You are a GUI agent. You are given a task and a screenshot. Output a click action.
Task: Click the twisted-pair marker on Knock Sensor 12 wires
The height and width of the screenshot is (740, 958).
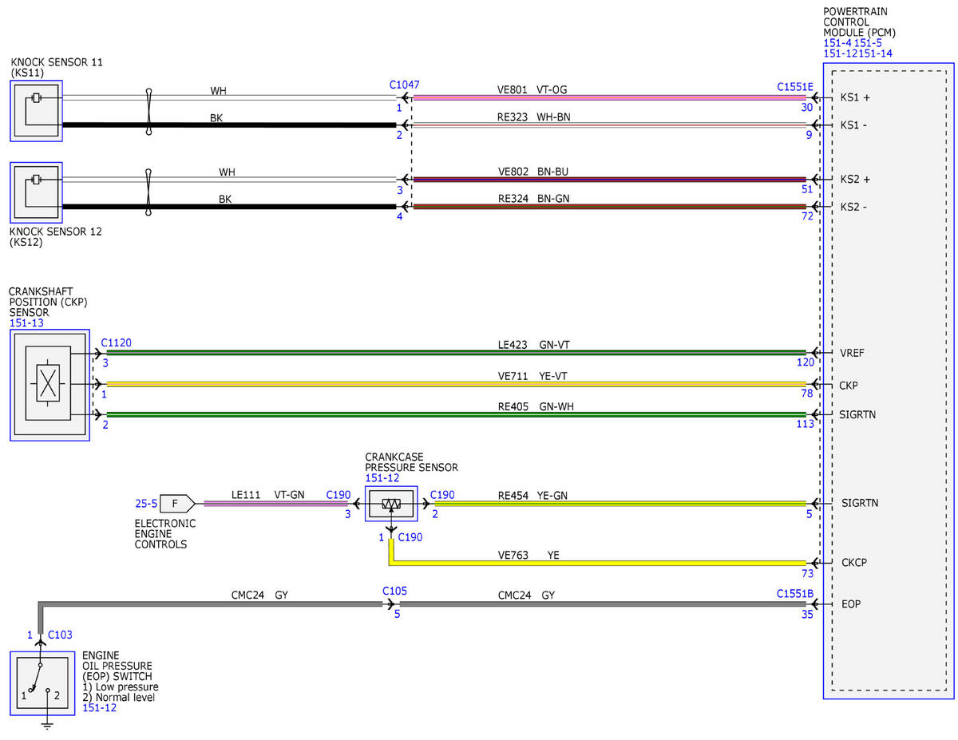pos(148,192)
